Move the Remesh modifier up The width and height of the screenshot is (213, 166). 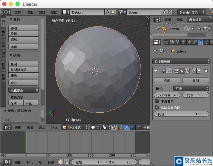point(194,71)
